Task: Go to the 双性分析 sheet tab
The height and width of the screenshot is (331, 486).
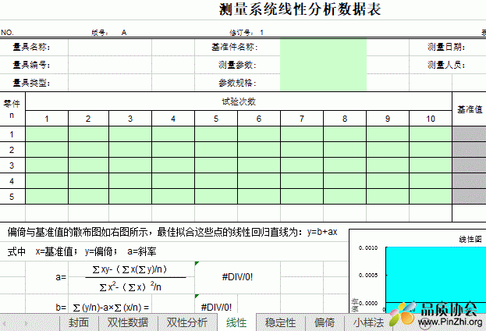Action: [x=187, y=322]
